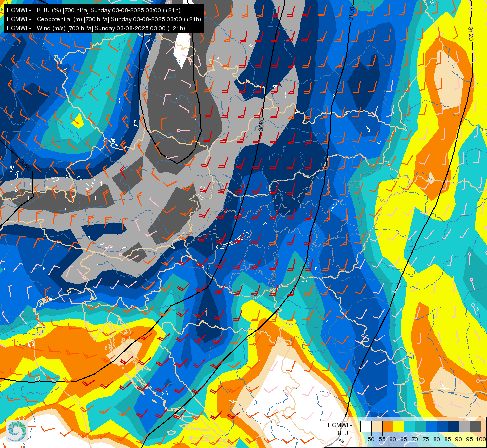Click the legend tick value 55

click(x=382, y=439)
